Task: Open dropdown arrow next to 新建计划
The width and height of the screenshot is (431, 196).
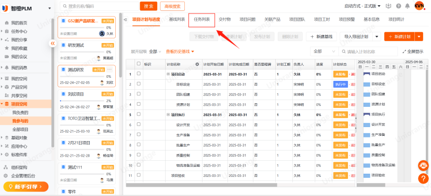Action: (419, 36)
